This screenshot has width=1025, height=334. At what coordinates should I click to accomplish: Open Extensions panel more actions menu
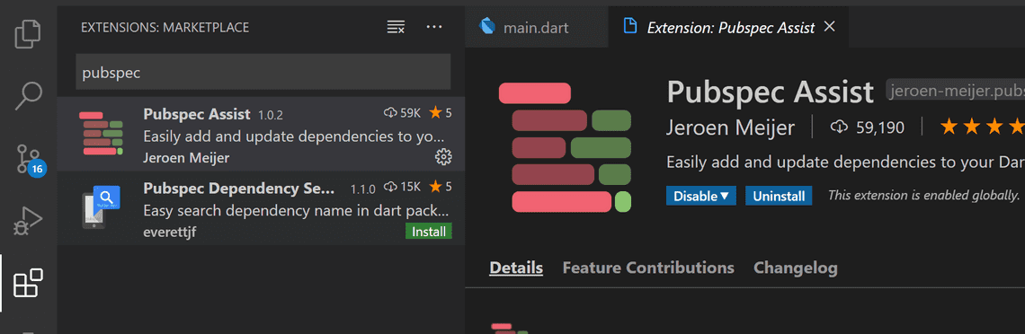pyautogui.click(x=434, y=27)
